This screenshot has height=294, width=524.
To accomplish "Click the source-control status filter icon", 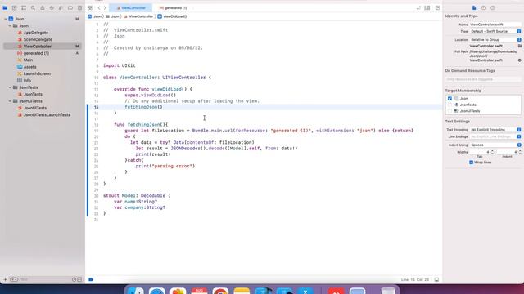I will point(79,279).
